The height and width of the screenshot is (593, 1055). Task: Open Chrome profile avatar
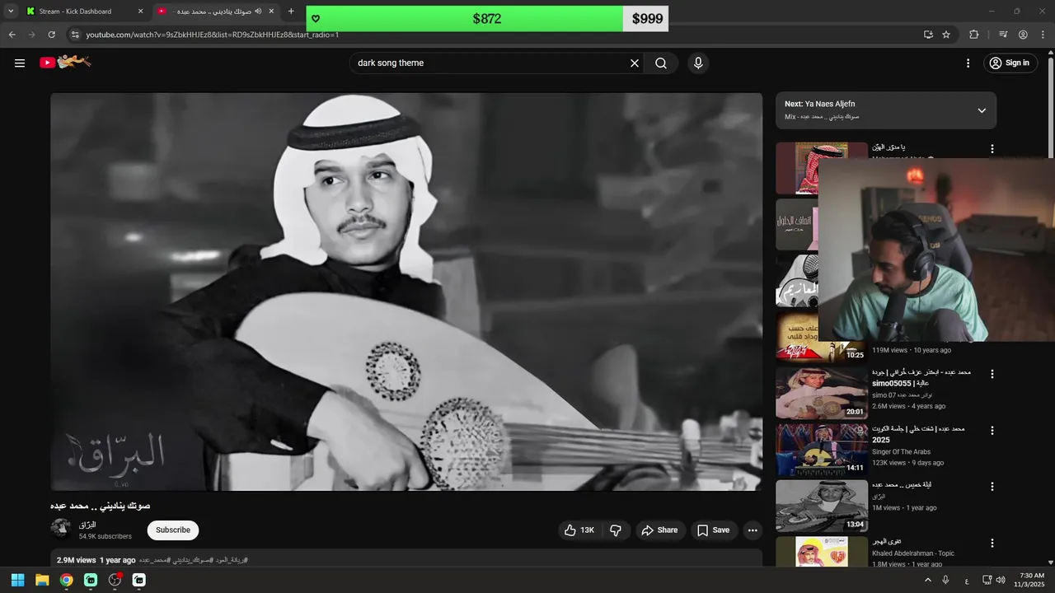pyautogui.click(x=1023, y=35)
